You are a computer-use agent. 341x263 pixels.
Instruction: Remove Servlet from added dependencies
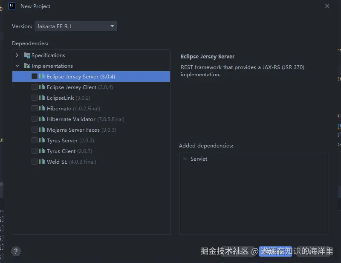click(185, 159)
